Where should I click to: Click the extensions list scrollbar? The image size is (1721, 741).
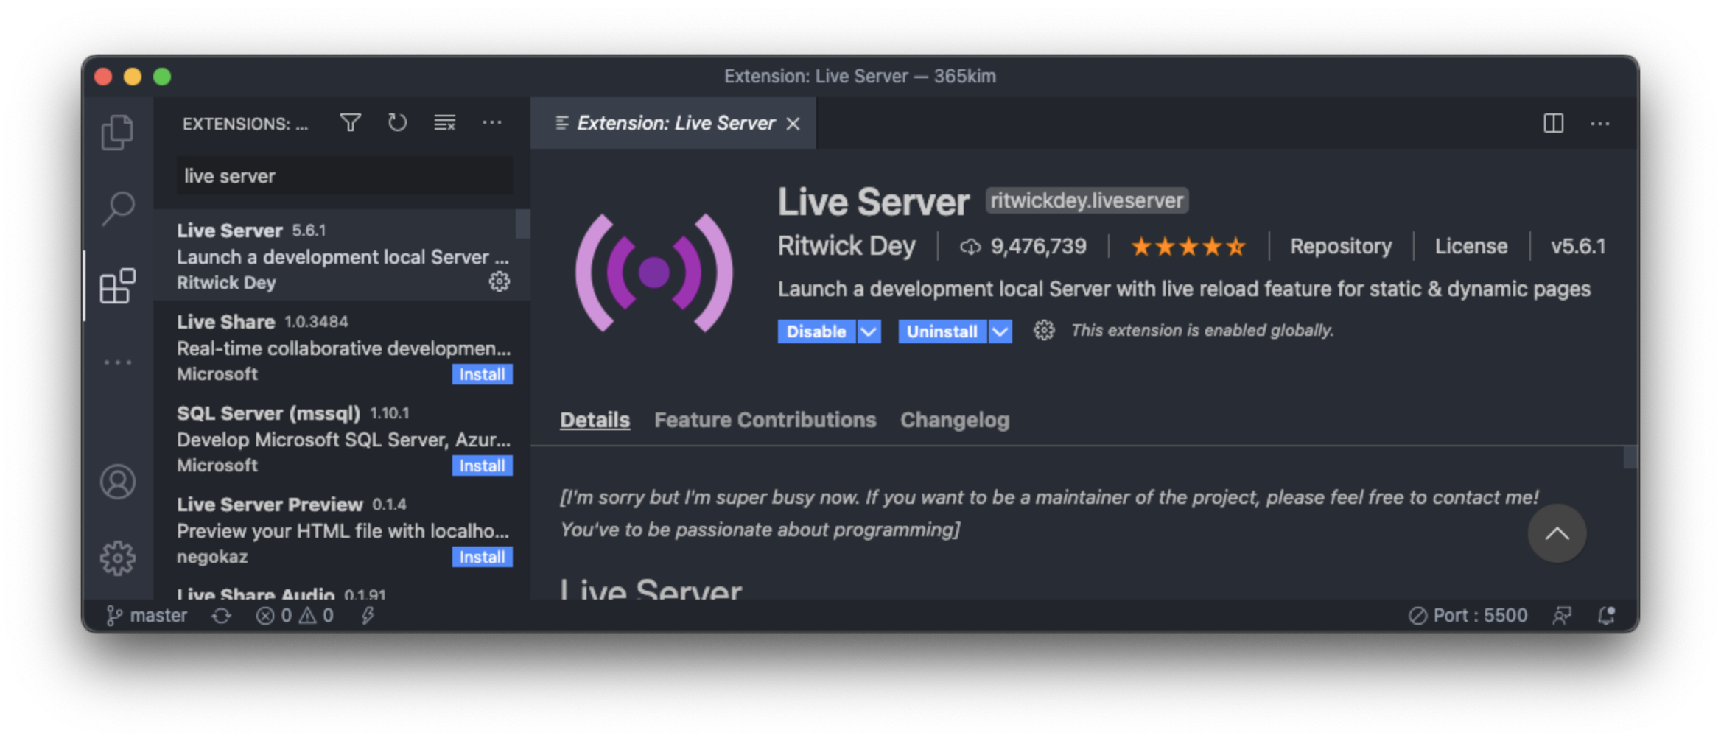pos(522,224)
